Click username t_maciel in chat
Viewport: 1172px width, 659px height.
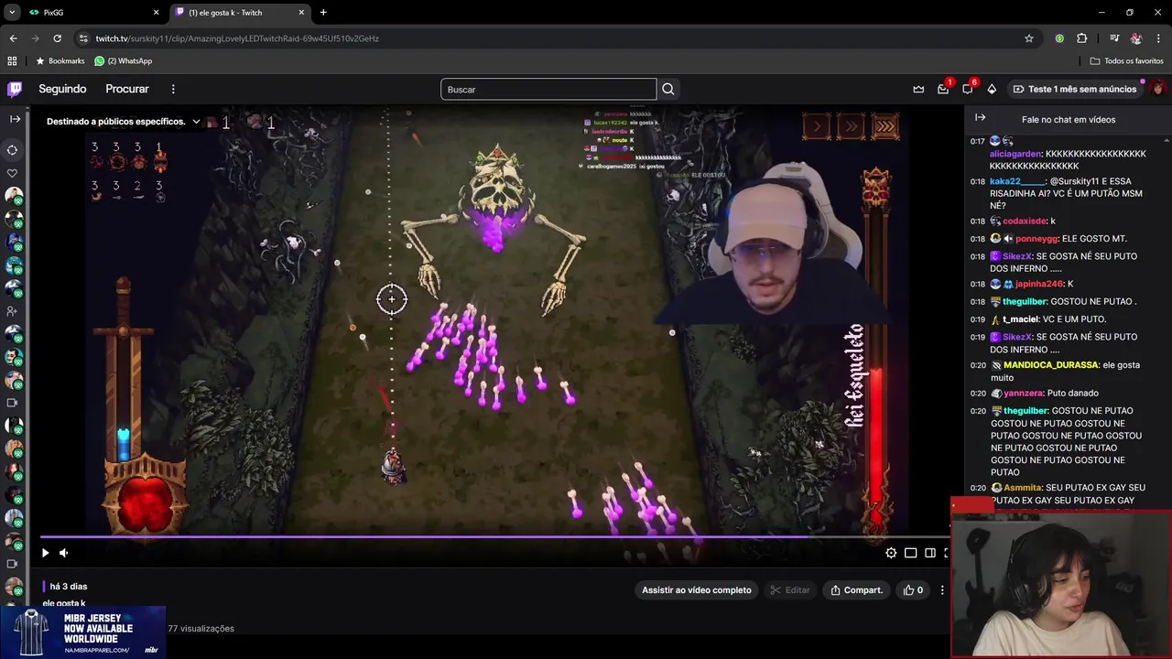pyautogui.click(x=1020, y=319)
